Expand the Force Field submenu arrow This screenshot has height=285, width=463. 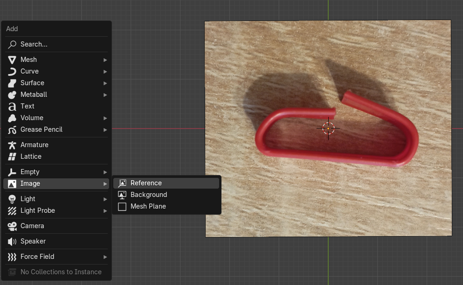(x=105, y=257)
